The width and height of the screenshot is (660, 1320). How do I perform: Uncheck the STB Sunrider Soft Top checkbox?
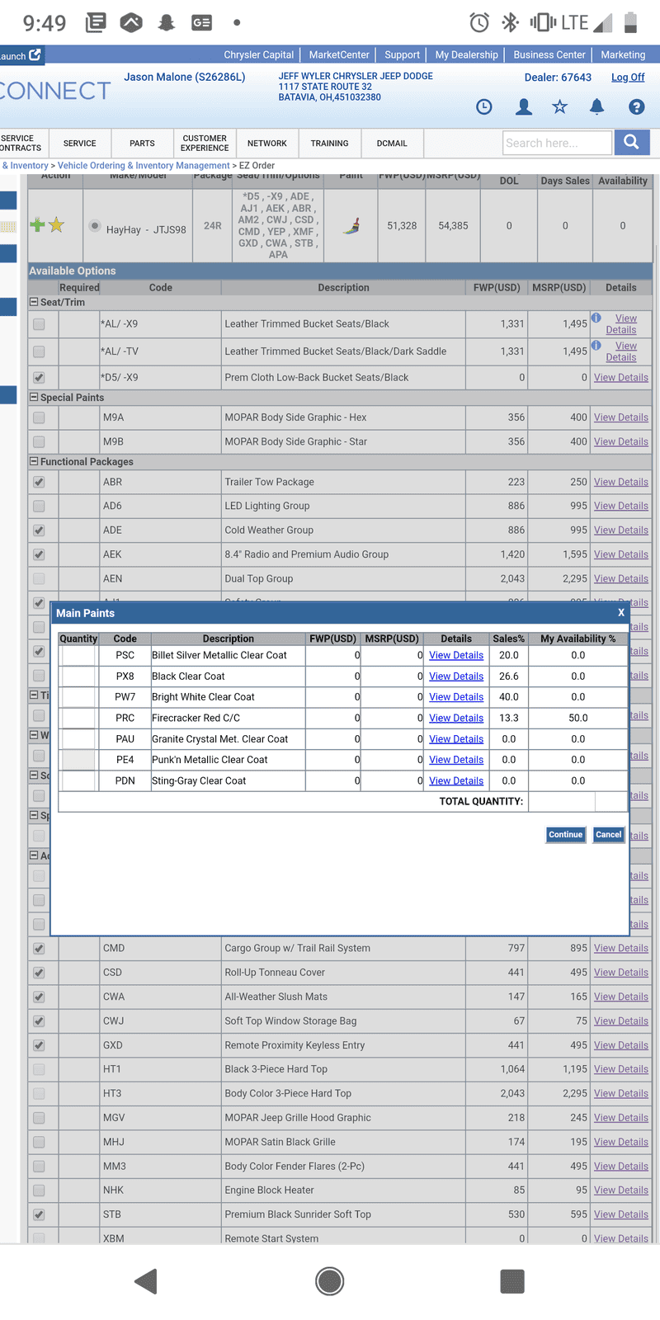pos(39,1214)
